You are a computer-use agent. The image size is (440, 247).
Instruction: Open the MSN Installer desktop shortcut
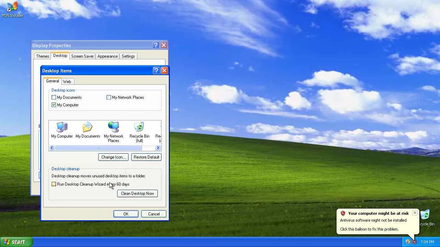[x=12, y=9]
